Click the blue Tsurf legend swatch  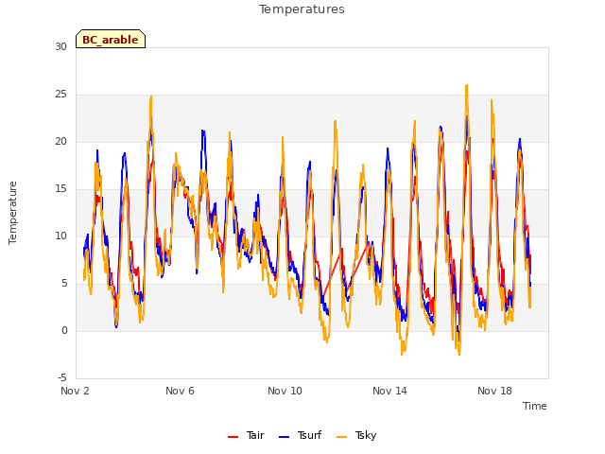(284, 437)
